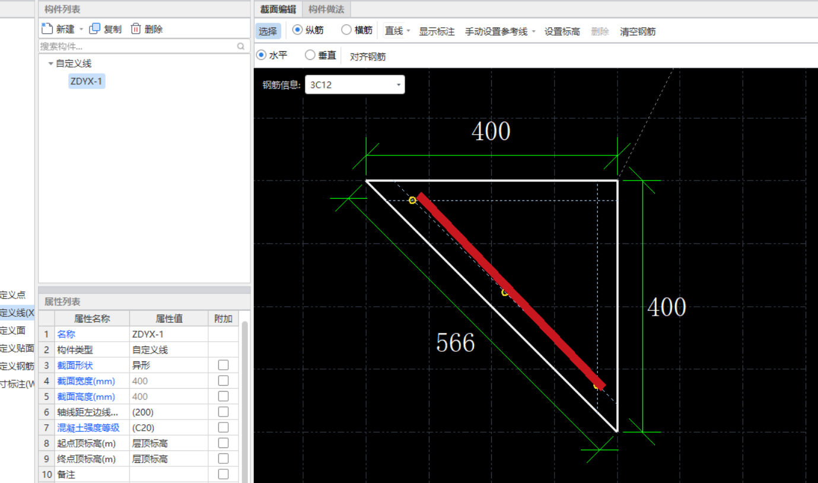Switch to the 构件做法 tab
Screen dimensions: 818x483
326,9
